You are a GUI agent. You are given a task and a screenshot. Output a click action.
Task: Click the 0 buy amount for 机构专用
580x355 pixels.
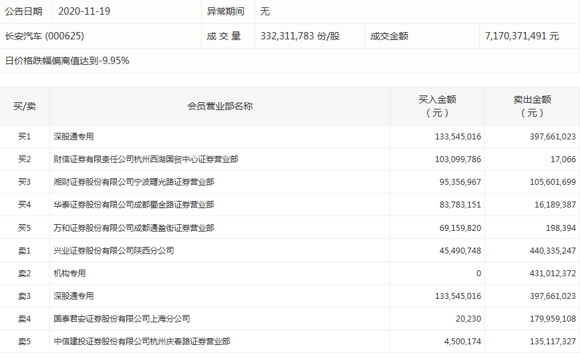tap(478, 274)
